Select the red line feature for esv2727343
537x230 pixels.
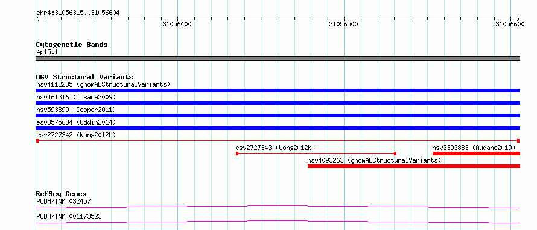[316, 154]
